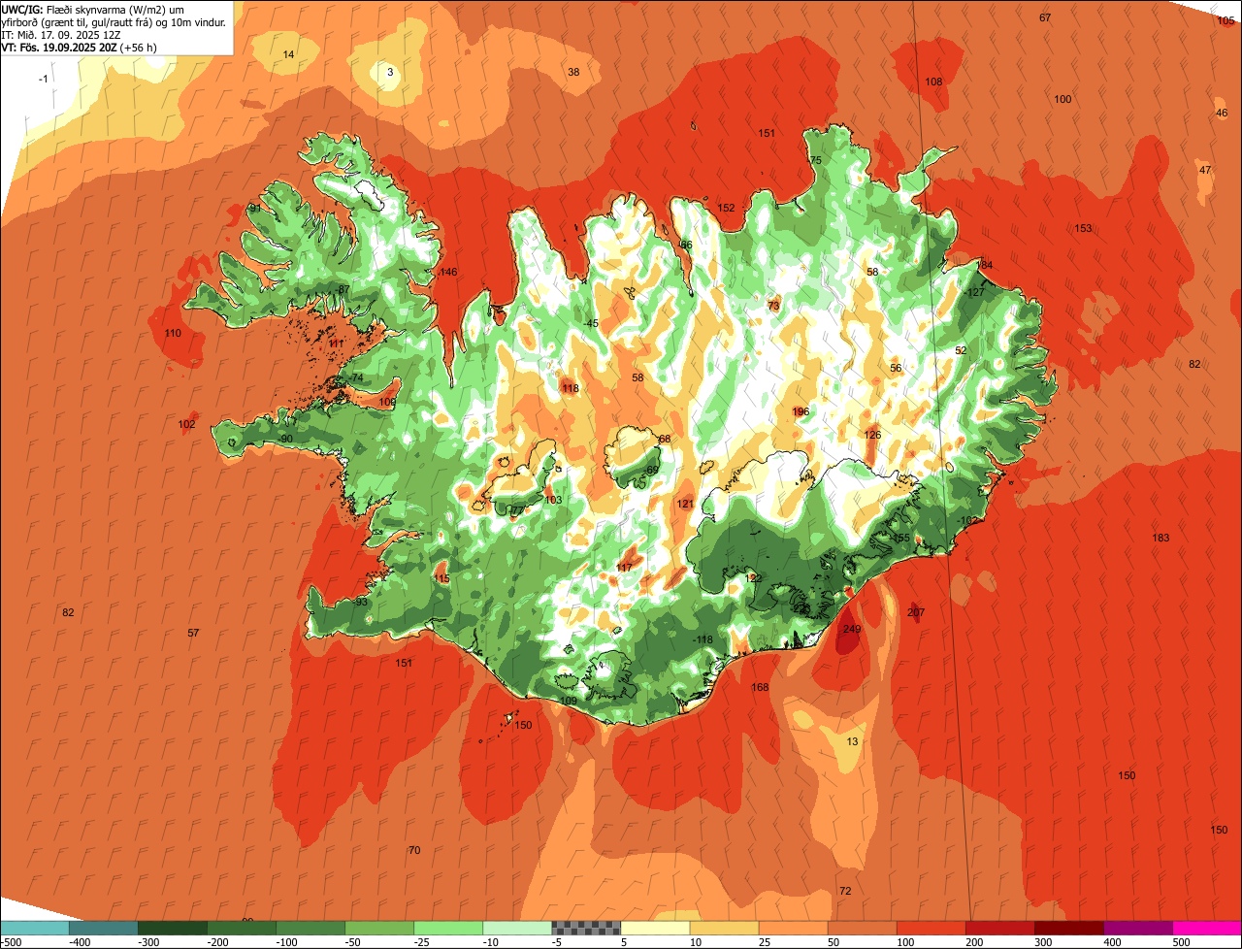Select the red 200 to 300 legend swatch
Image resolution: width=1242 pixels, height=949 pixels.
pos(999,928)
